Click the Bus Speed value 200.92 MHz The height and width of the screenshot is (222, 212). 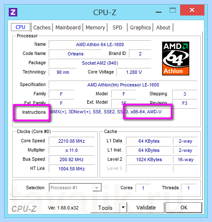[x=71, y=159]
